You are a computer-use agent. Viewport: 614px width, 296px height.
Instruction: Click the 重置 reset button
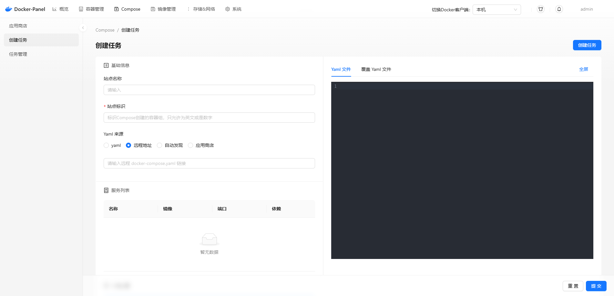(573, 286)
